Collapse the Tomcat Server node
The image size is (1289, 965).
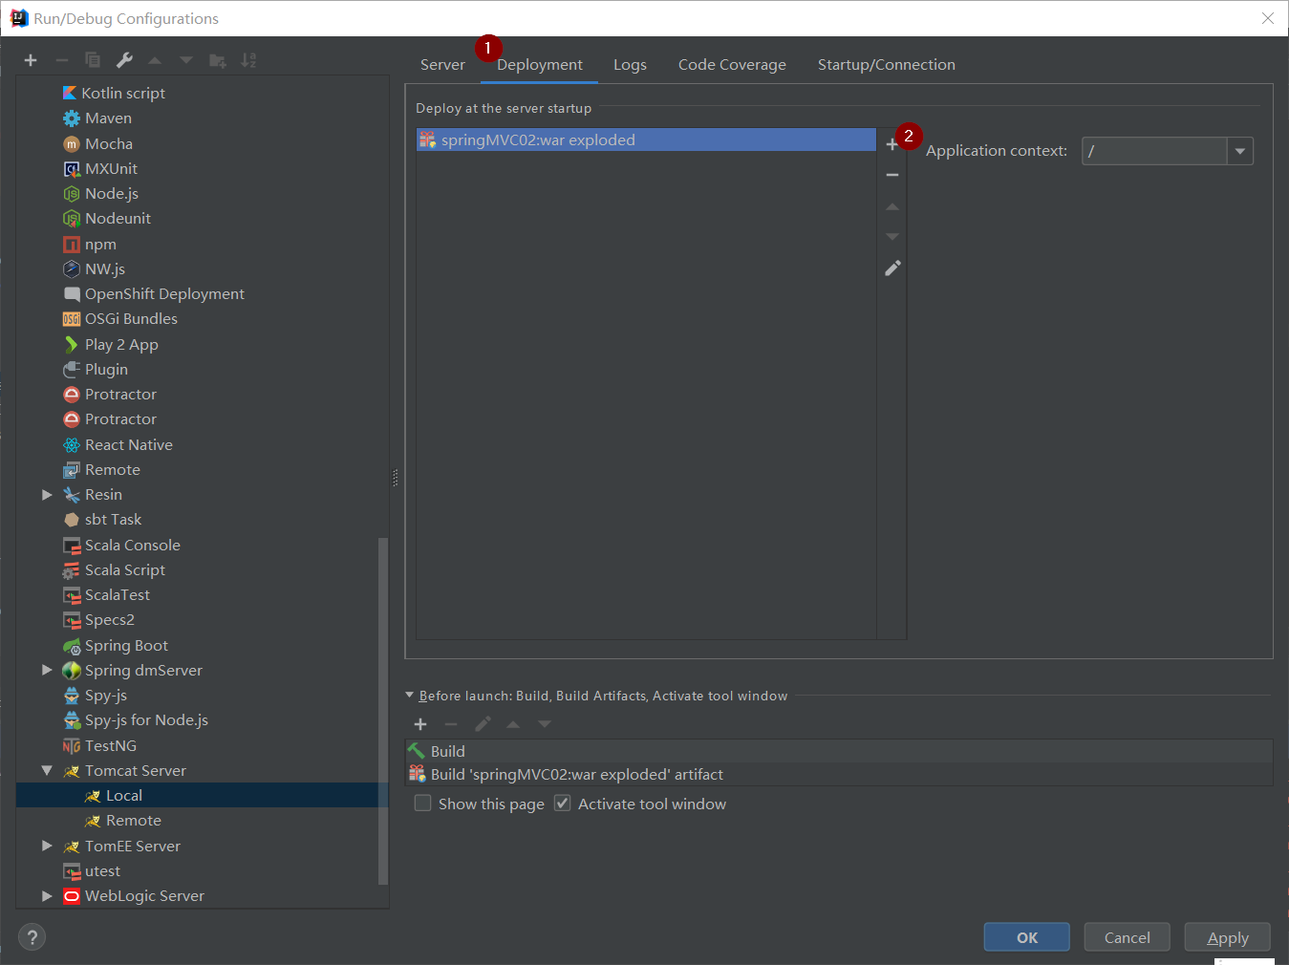(47, 771)
